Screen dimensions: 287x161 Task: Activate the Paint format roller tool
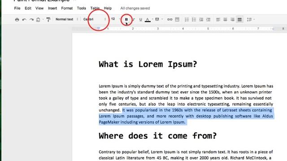(48, 19)
